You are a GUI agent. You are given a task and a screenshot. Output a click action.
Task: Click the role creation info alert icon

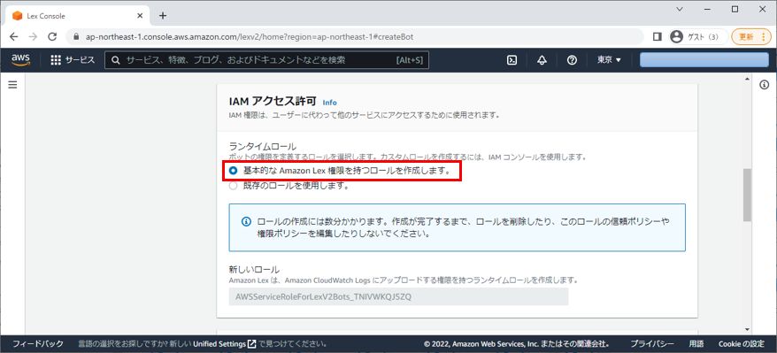click(x=246, y=221)
